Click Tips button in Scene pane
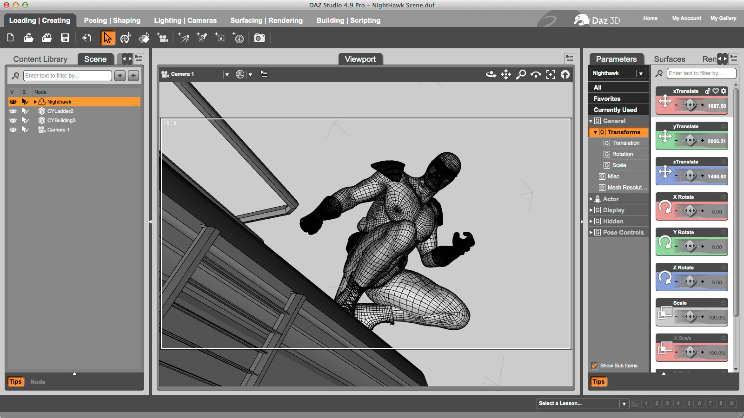744x418 pixels. click(15, 382)
